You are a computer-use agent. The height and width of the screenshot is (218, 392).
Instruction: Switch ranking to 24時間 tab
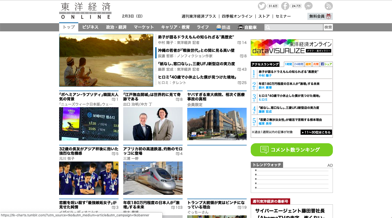[299, 64]
